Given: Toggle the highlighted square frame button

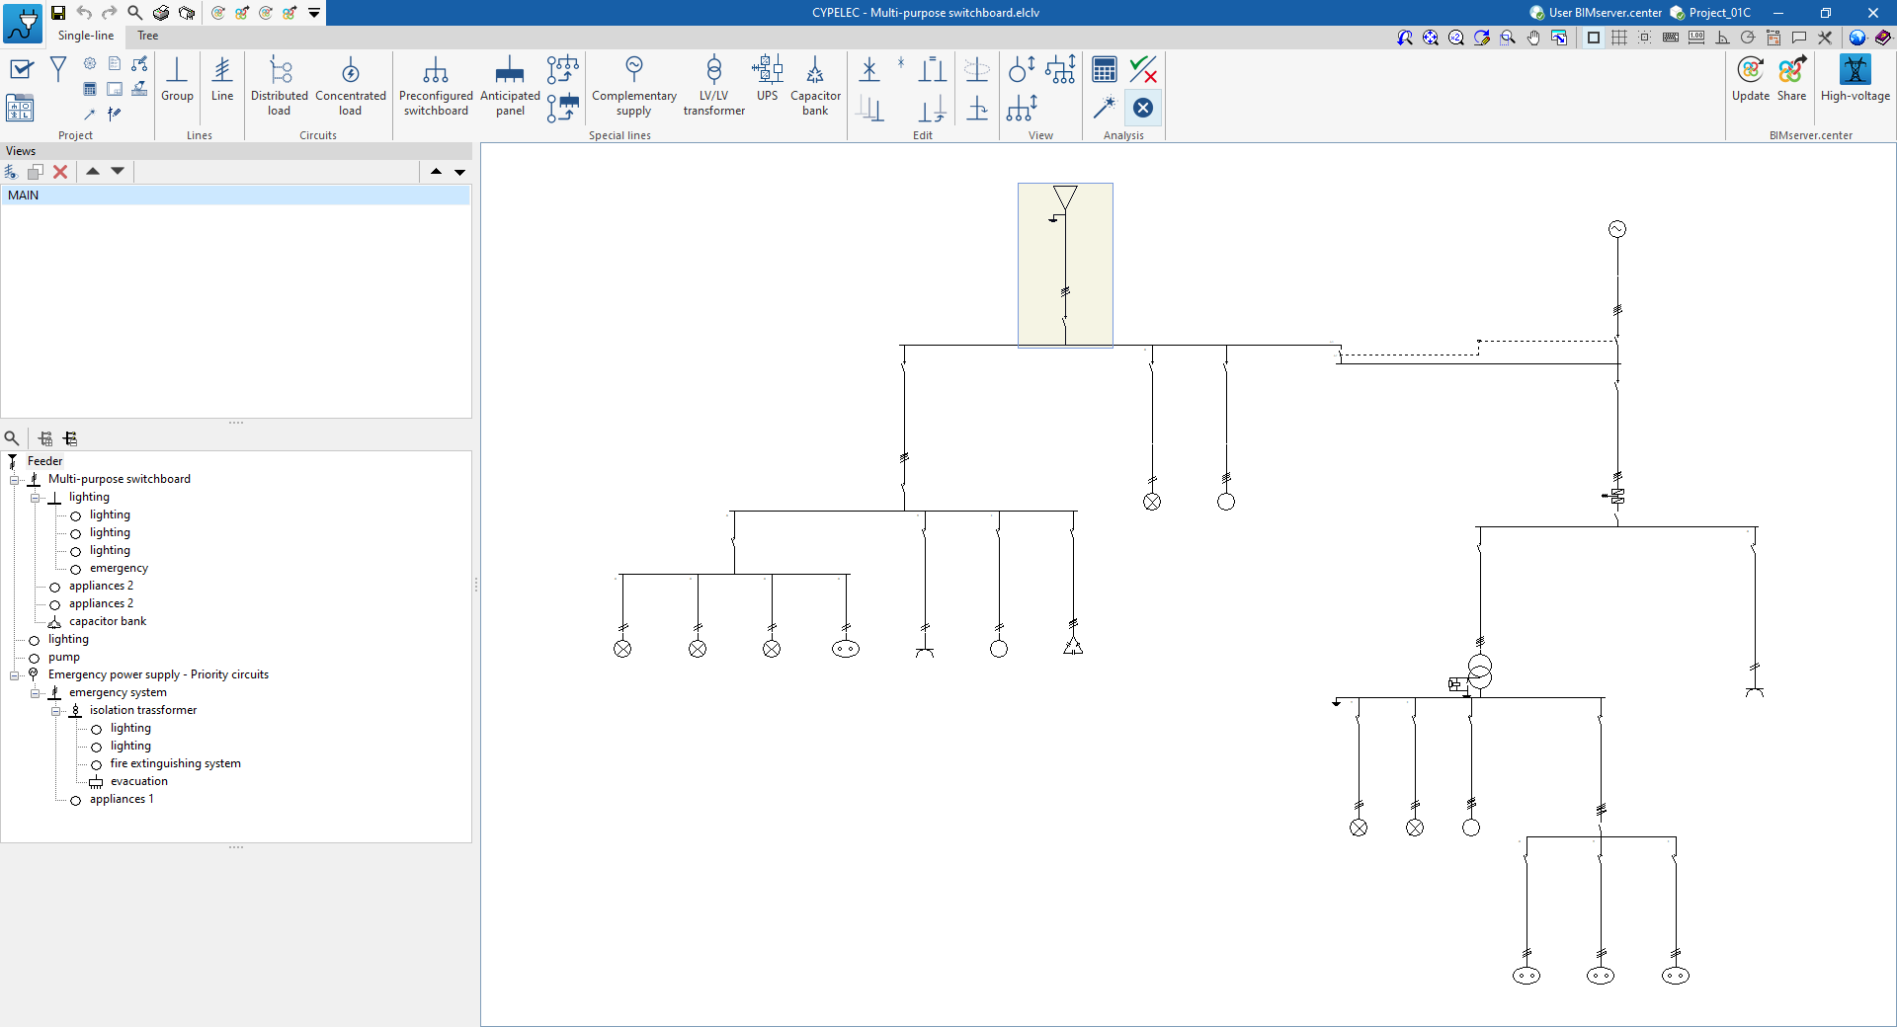Looking at the screenshot, I should point(1594,38).
